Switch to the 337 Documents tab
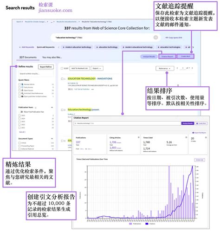 click(x=28, y=57)
